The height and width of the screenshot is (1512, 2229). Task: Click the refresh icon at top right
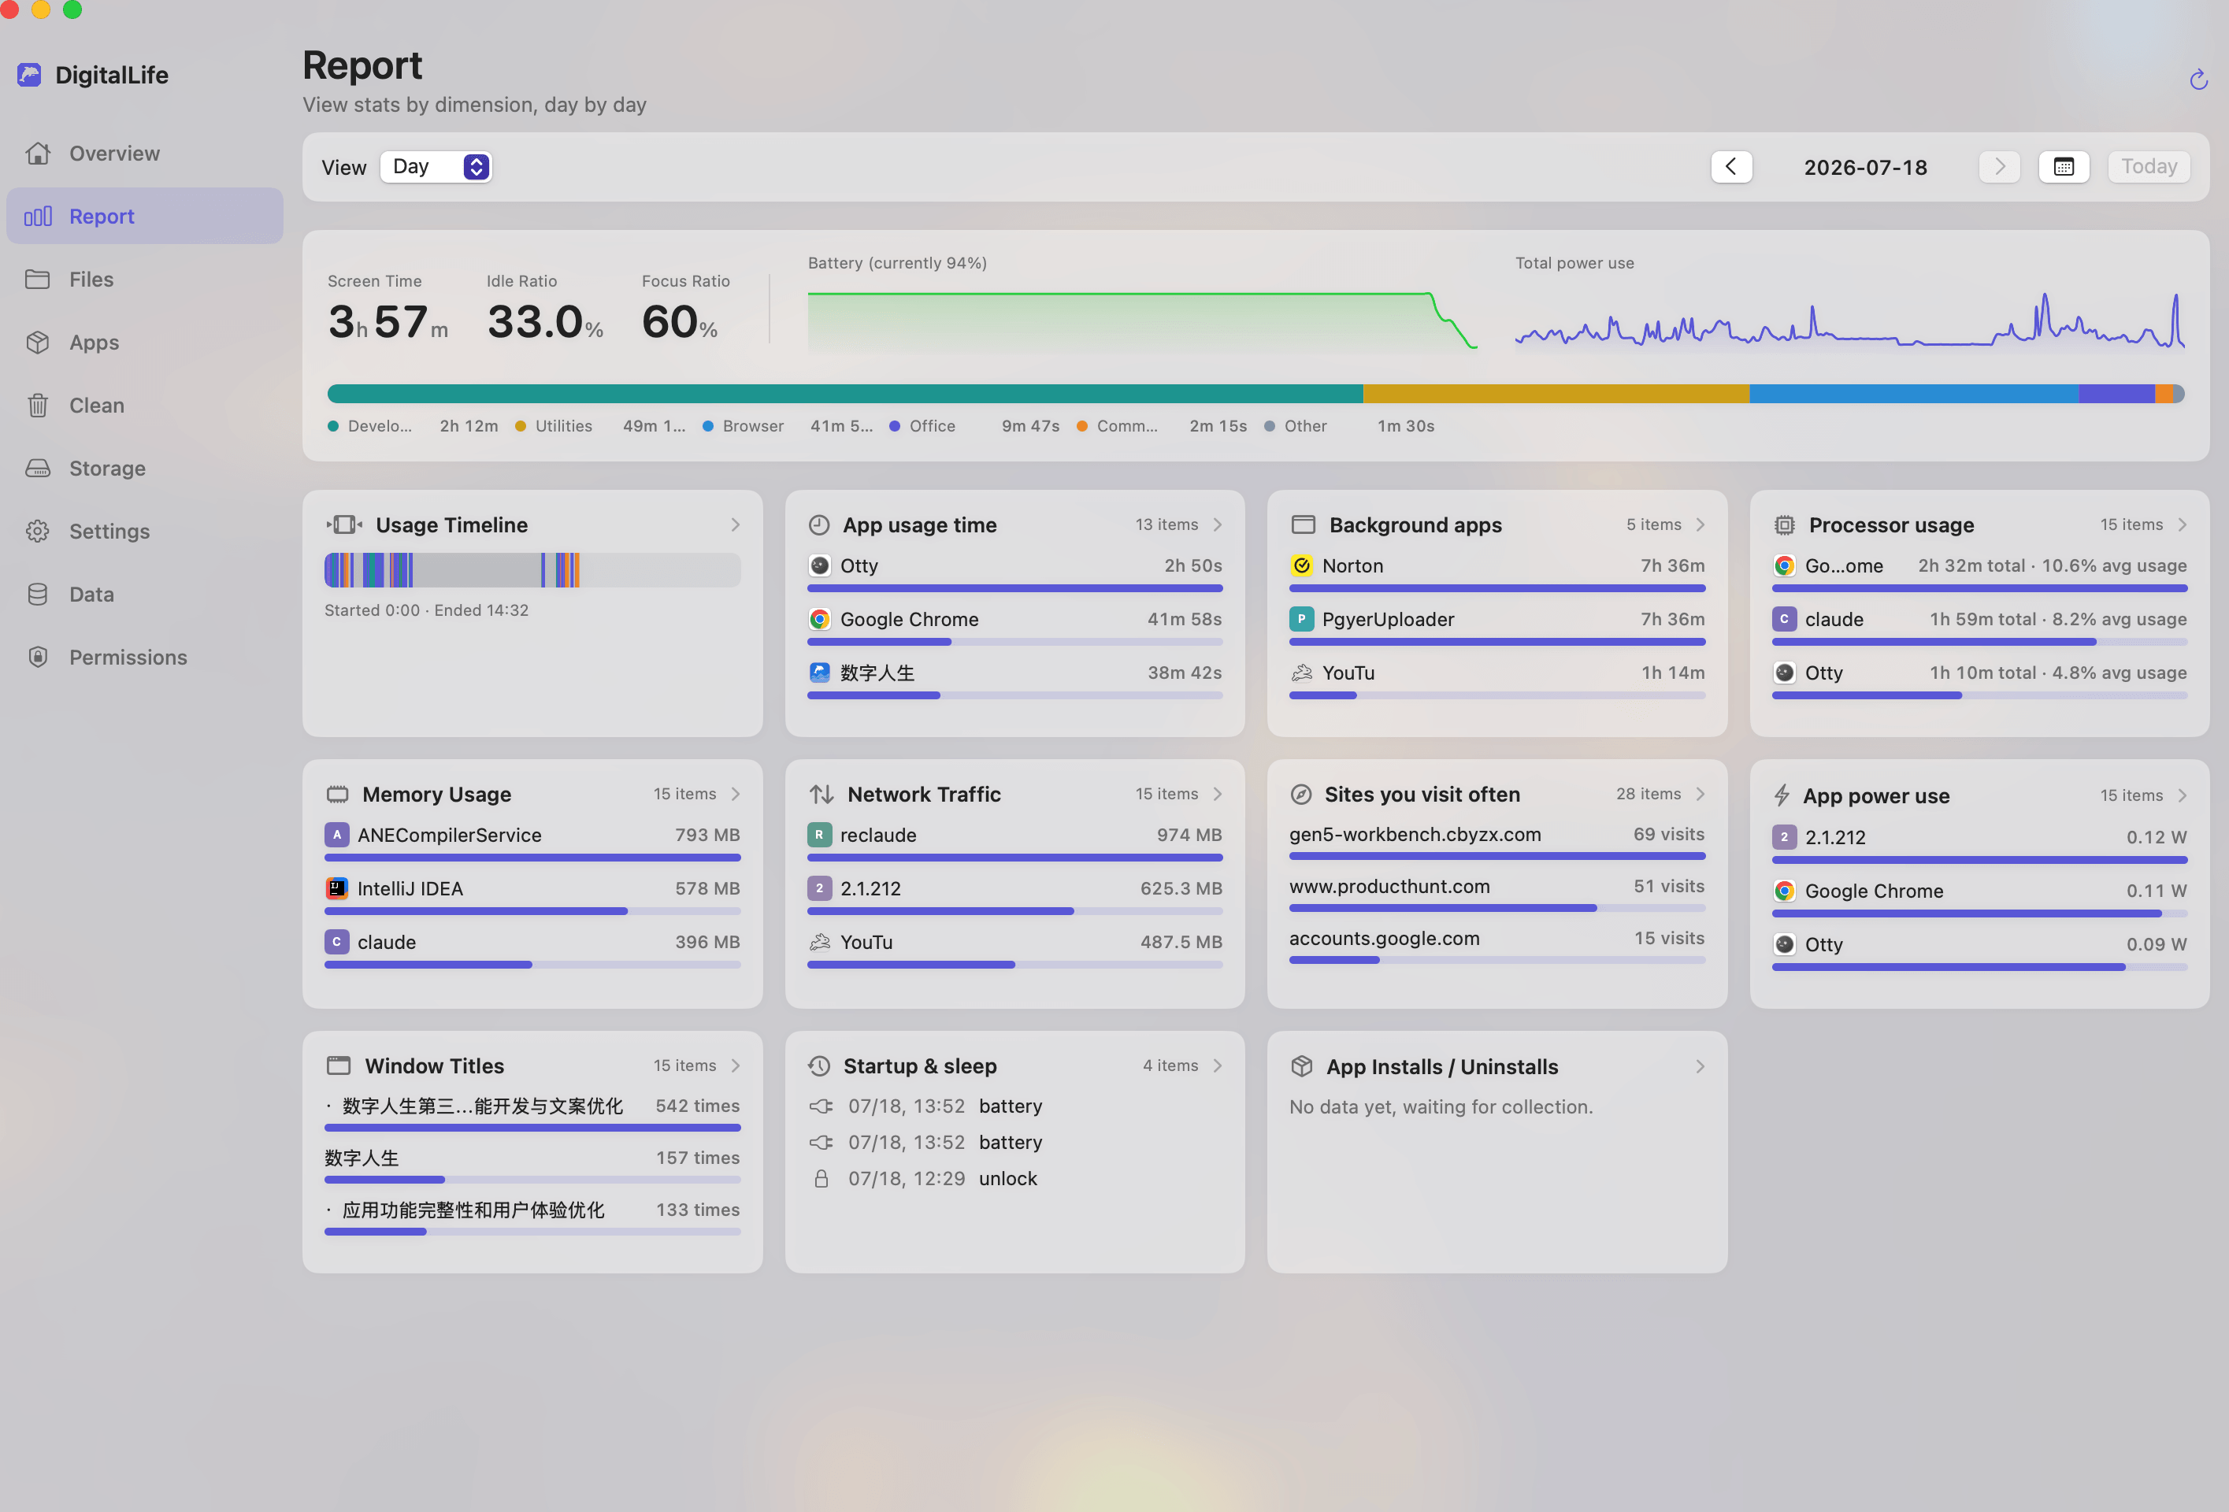[x=2197, y=80]
